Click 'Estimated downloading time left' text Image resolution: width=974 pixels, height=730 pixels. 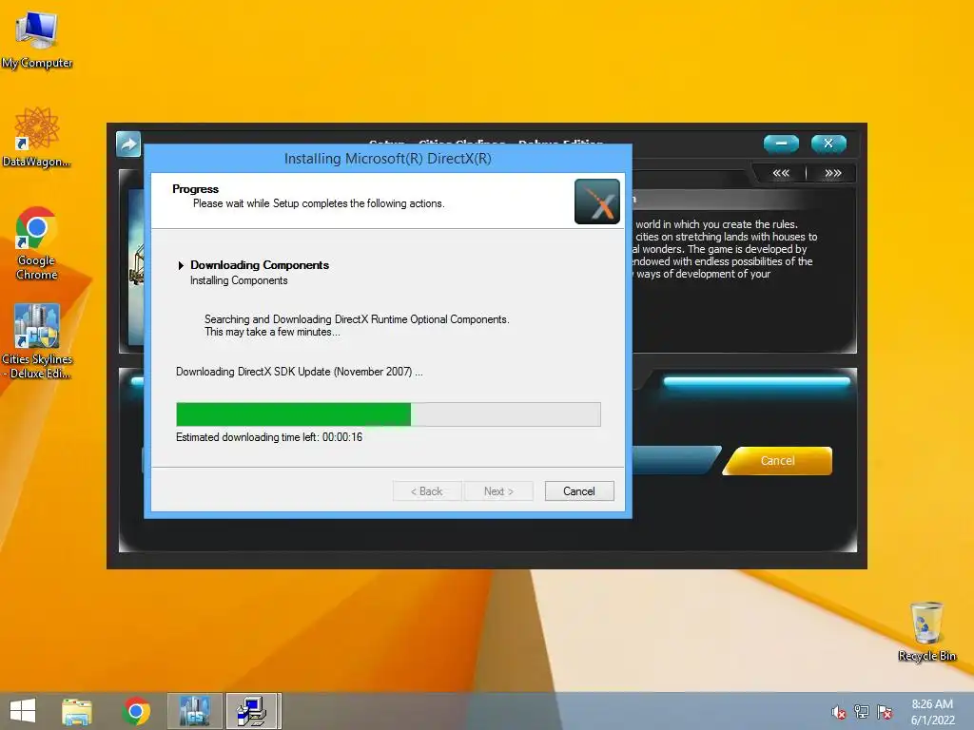[x=269, y=437]
